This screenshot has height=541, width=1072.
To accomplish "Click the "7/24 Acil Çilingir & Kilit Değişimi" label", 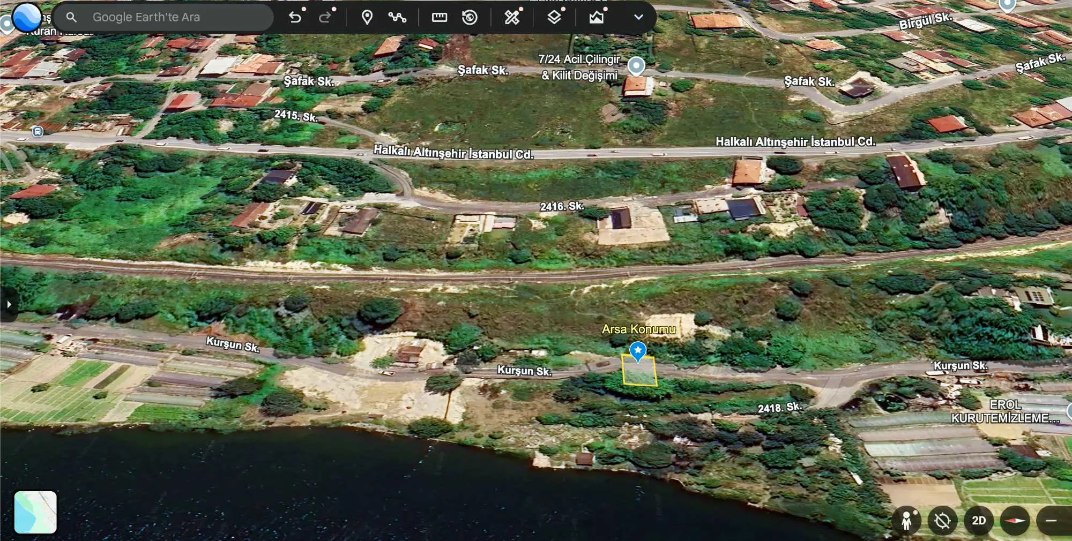I will point(579,67).
